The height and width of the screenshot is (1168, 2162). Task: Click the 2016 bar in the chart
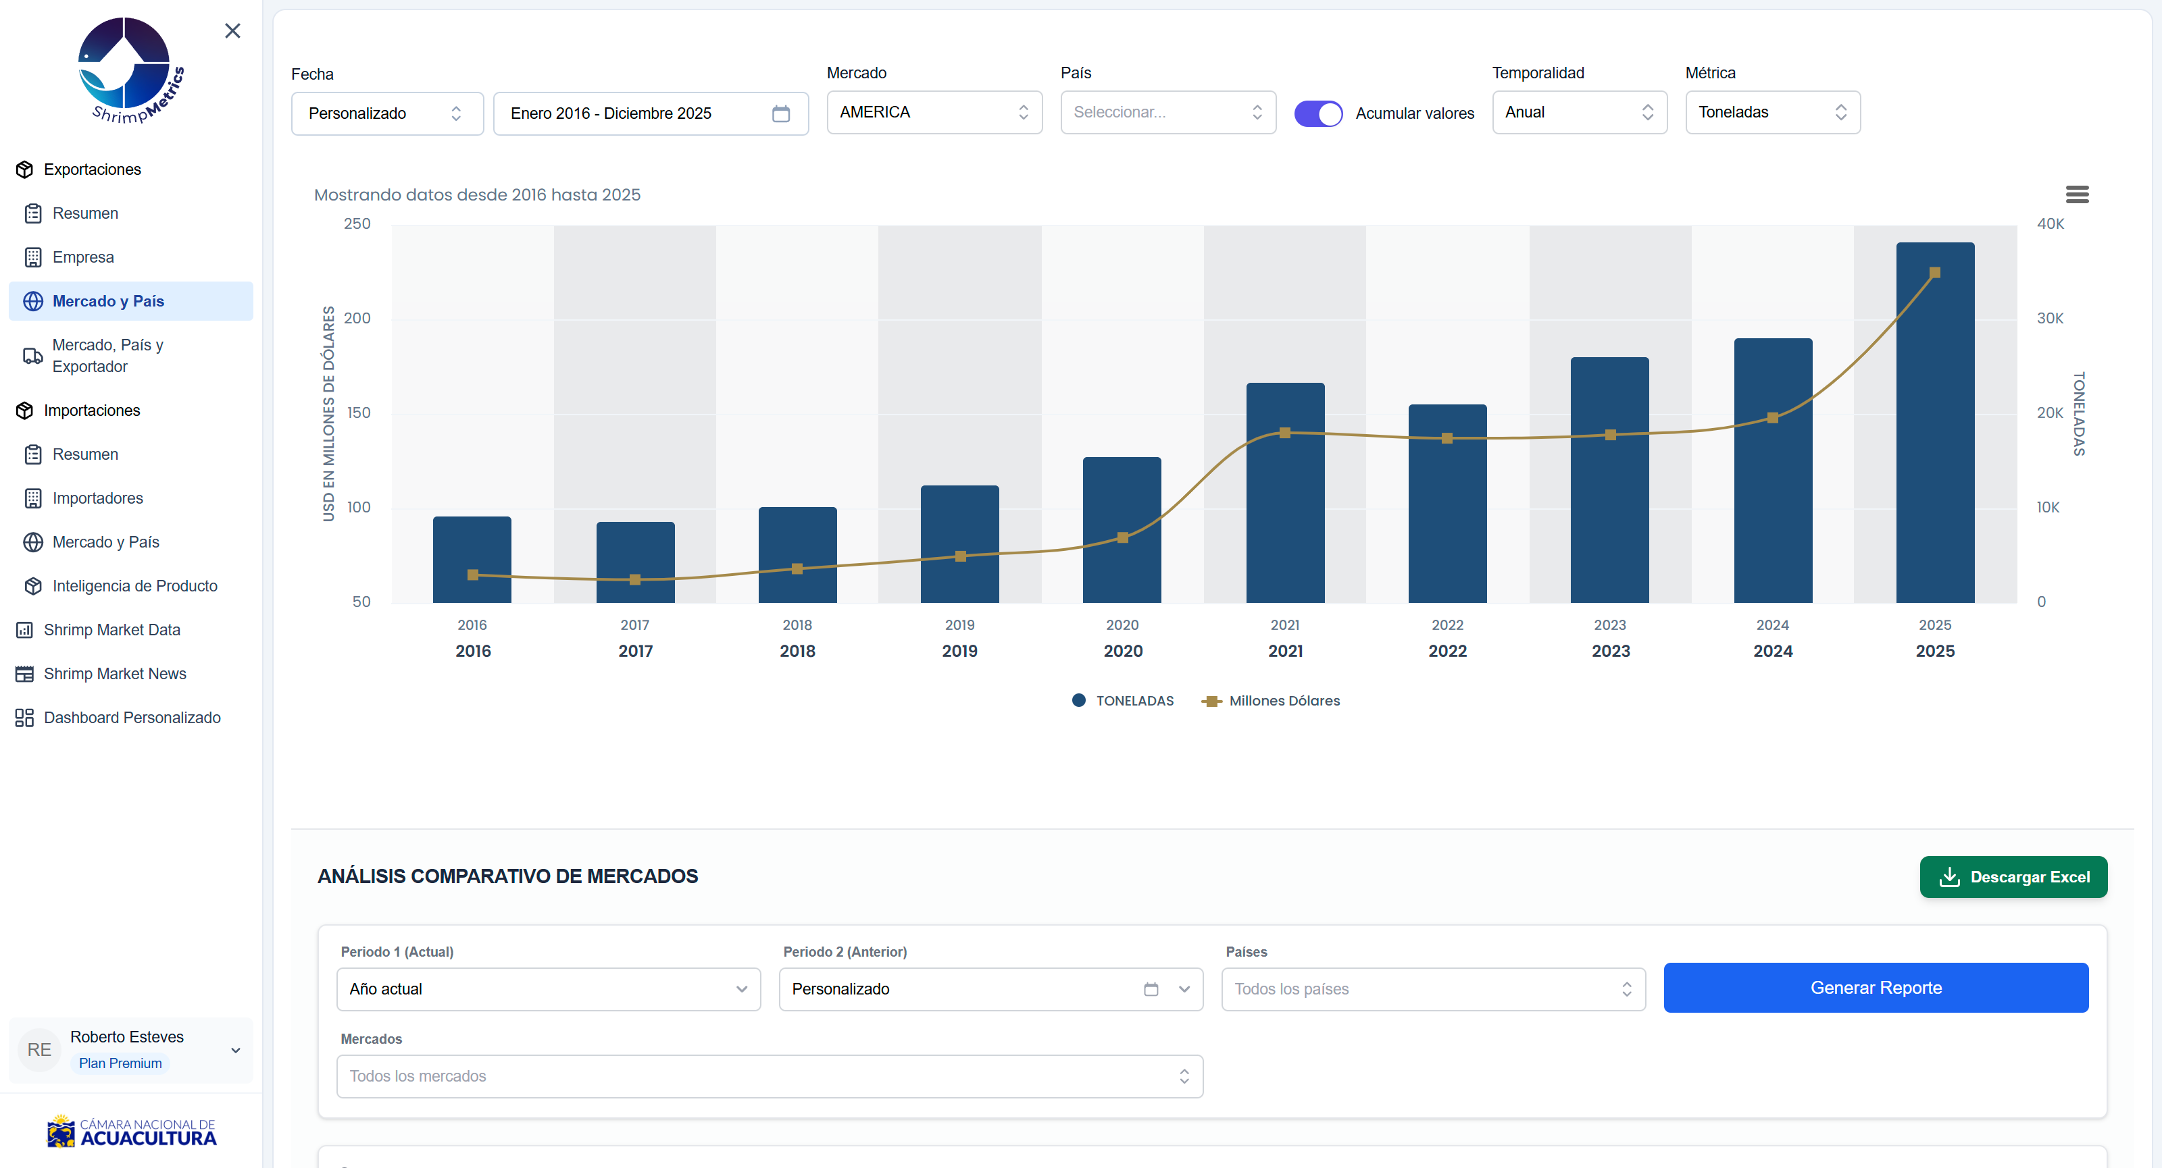point(472,559)
